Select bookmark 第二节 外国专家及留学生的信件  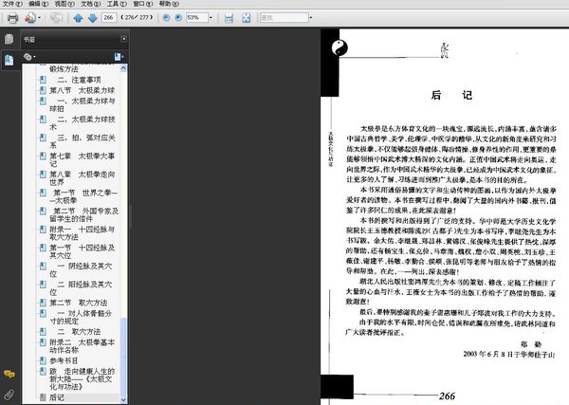pos(83,214)
